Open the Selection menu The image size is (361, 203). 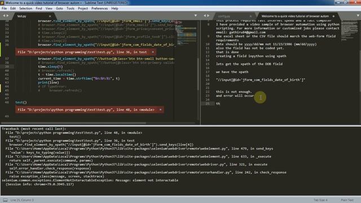click(x=25, y=8)
